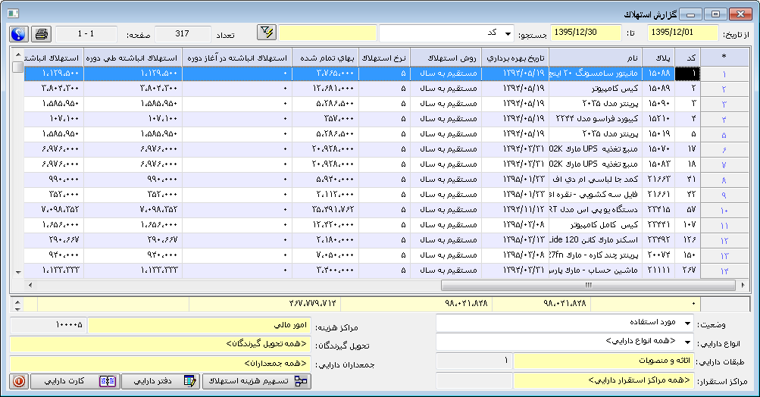Click cost value ۱۲,۶۸۱,۰۰۰ cell
760x397 pixels.
325,89
